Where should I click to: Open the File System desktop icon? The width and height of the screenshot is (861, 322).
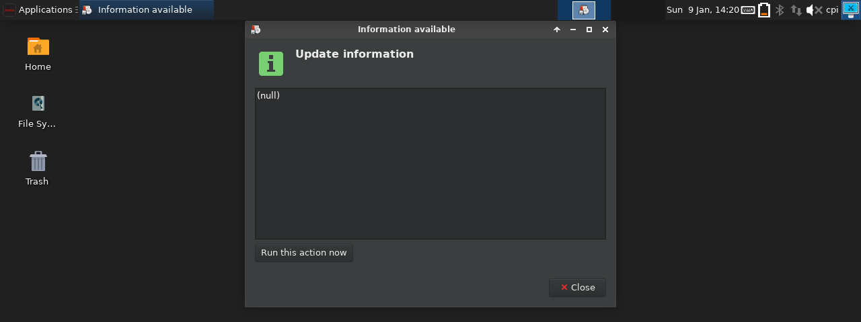click(38, 104)
